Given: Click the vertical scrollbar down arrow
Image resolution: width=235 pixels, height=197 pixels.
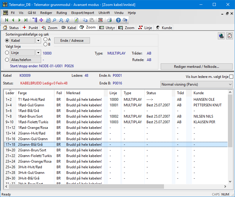Looking at the screenshot, I should click(230, 182).
